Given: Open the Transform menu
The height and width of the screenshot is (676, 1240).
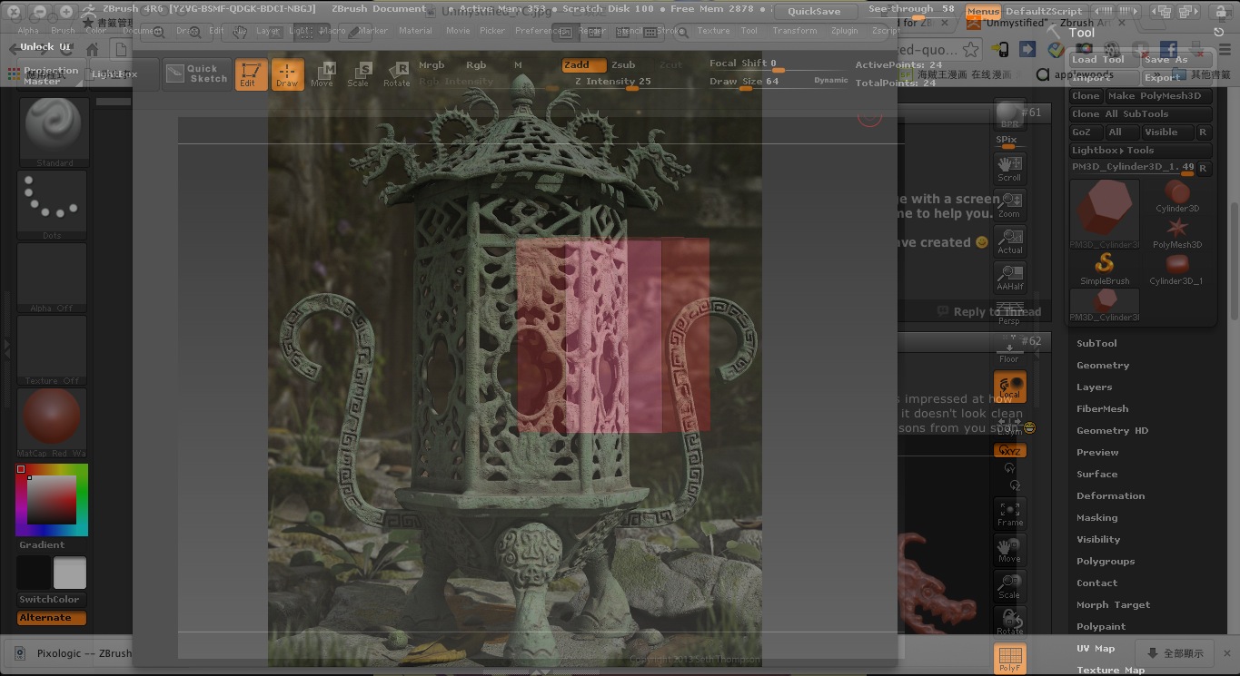Looking at the screenshot, I should 794,31.
